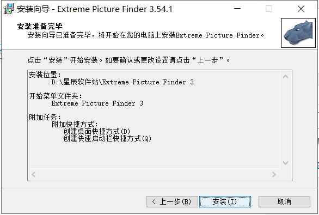Image resolution: width=319 pixels, height=215 pixels.
Task: Click the disabled maximize button
Action: (269, 9)
